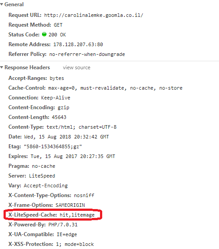This screenshot has height=249, width=219.
Task: Select the Server LiteSpeed value
Action: point(42,176)
